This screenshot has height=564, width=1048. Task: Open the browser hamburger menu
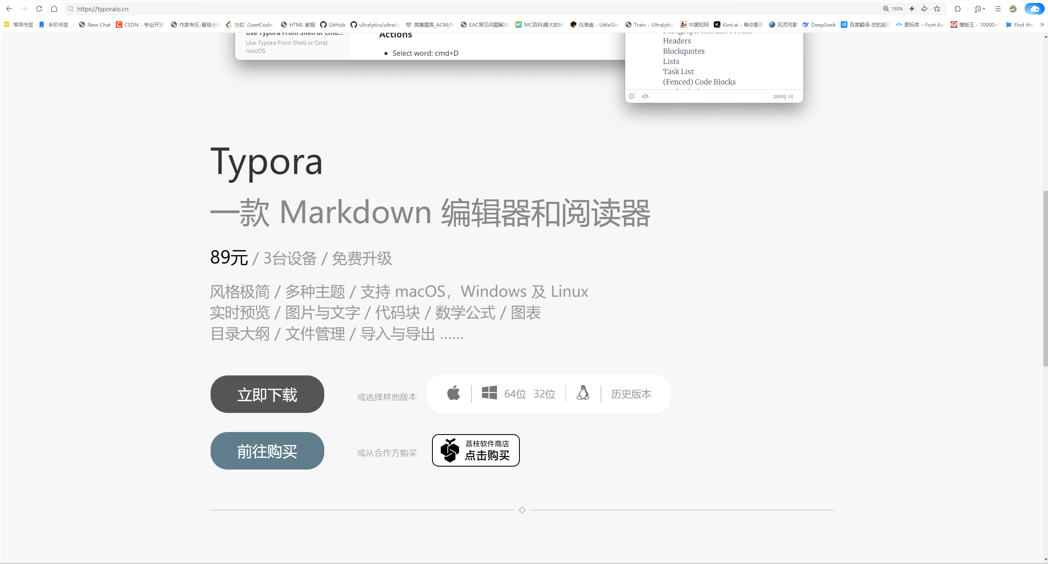tap(998, 9)
